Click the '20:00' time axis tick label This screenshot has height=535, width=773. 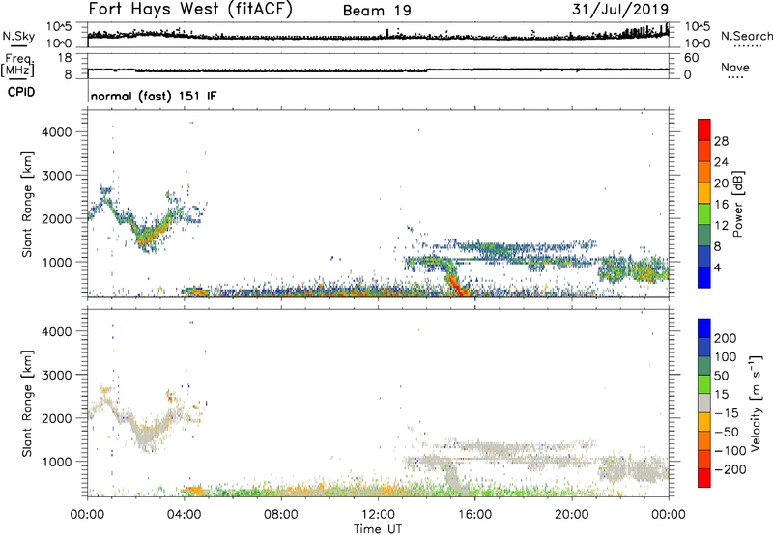click(x=572, y=515)
